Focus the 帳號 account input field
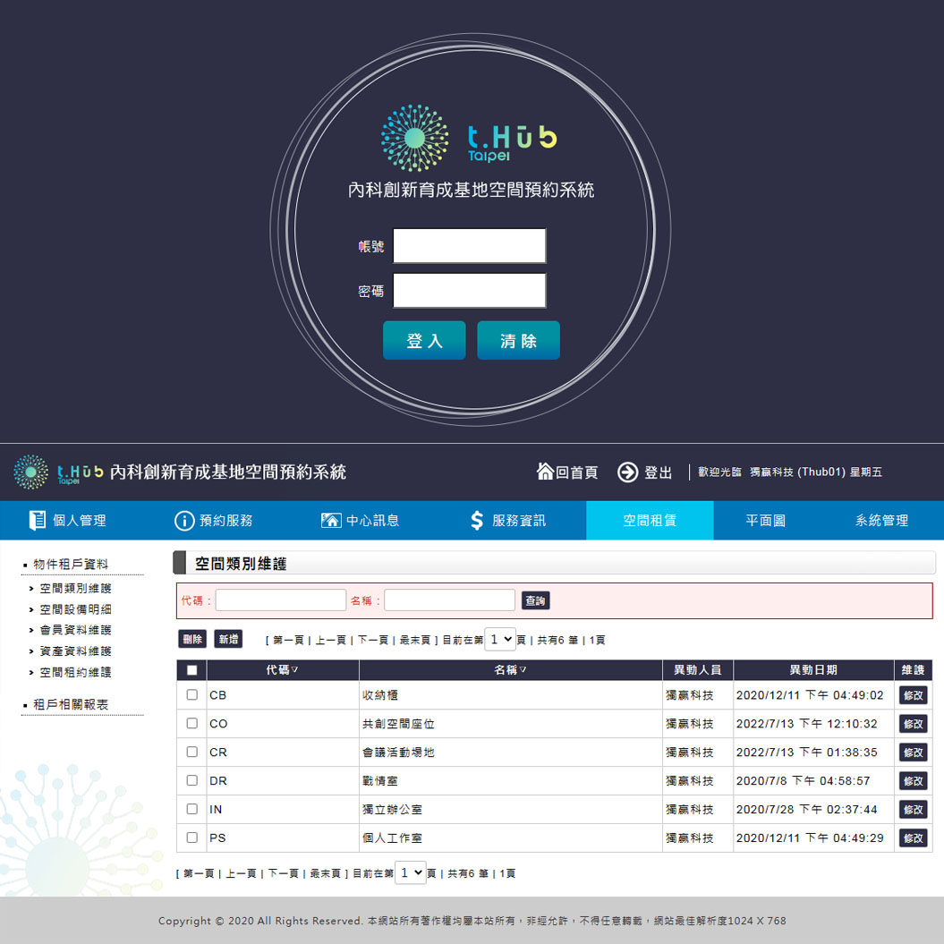Image resolution: width=944 pixels, height=944 pixels. pyautogui.click(x=470, y=246)
